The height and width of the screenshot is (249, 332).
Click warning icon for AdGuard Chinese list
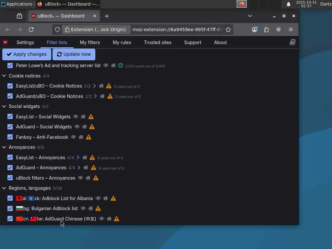[x=116, y=219]
